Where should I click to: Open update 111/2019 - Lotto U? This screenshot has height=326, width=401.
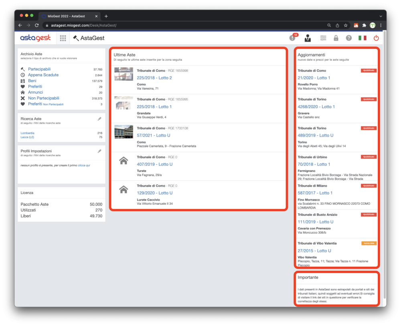pos(315,222)
